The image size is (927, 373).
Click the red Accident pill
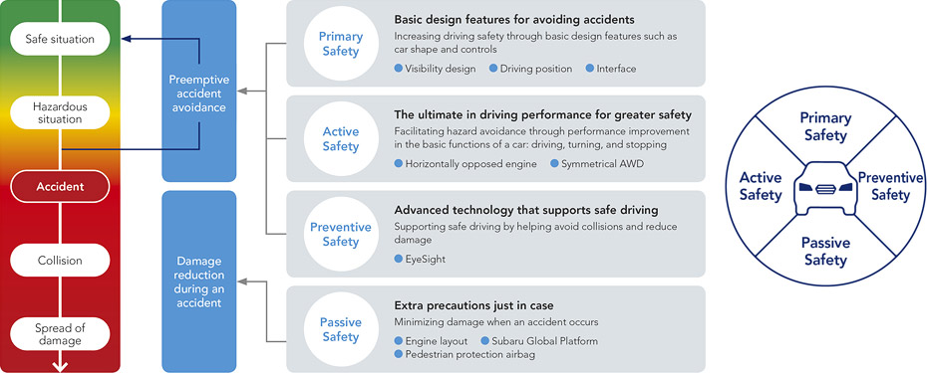tap(60, 187)
